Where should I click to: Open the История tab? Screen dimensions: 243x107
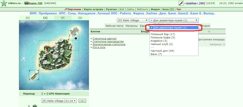[x=205, y=26]
